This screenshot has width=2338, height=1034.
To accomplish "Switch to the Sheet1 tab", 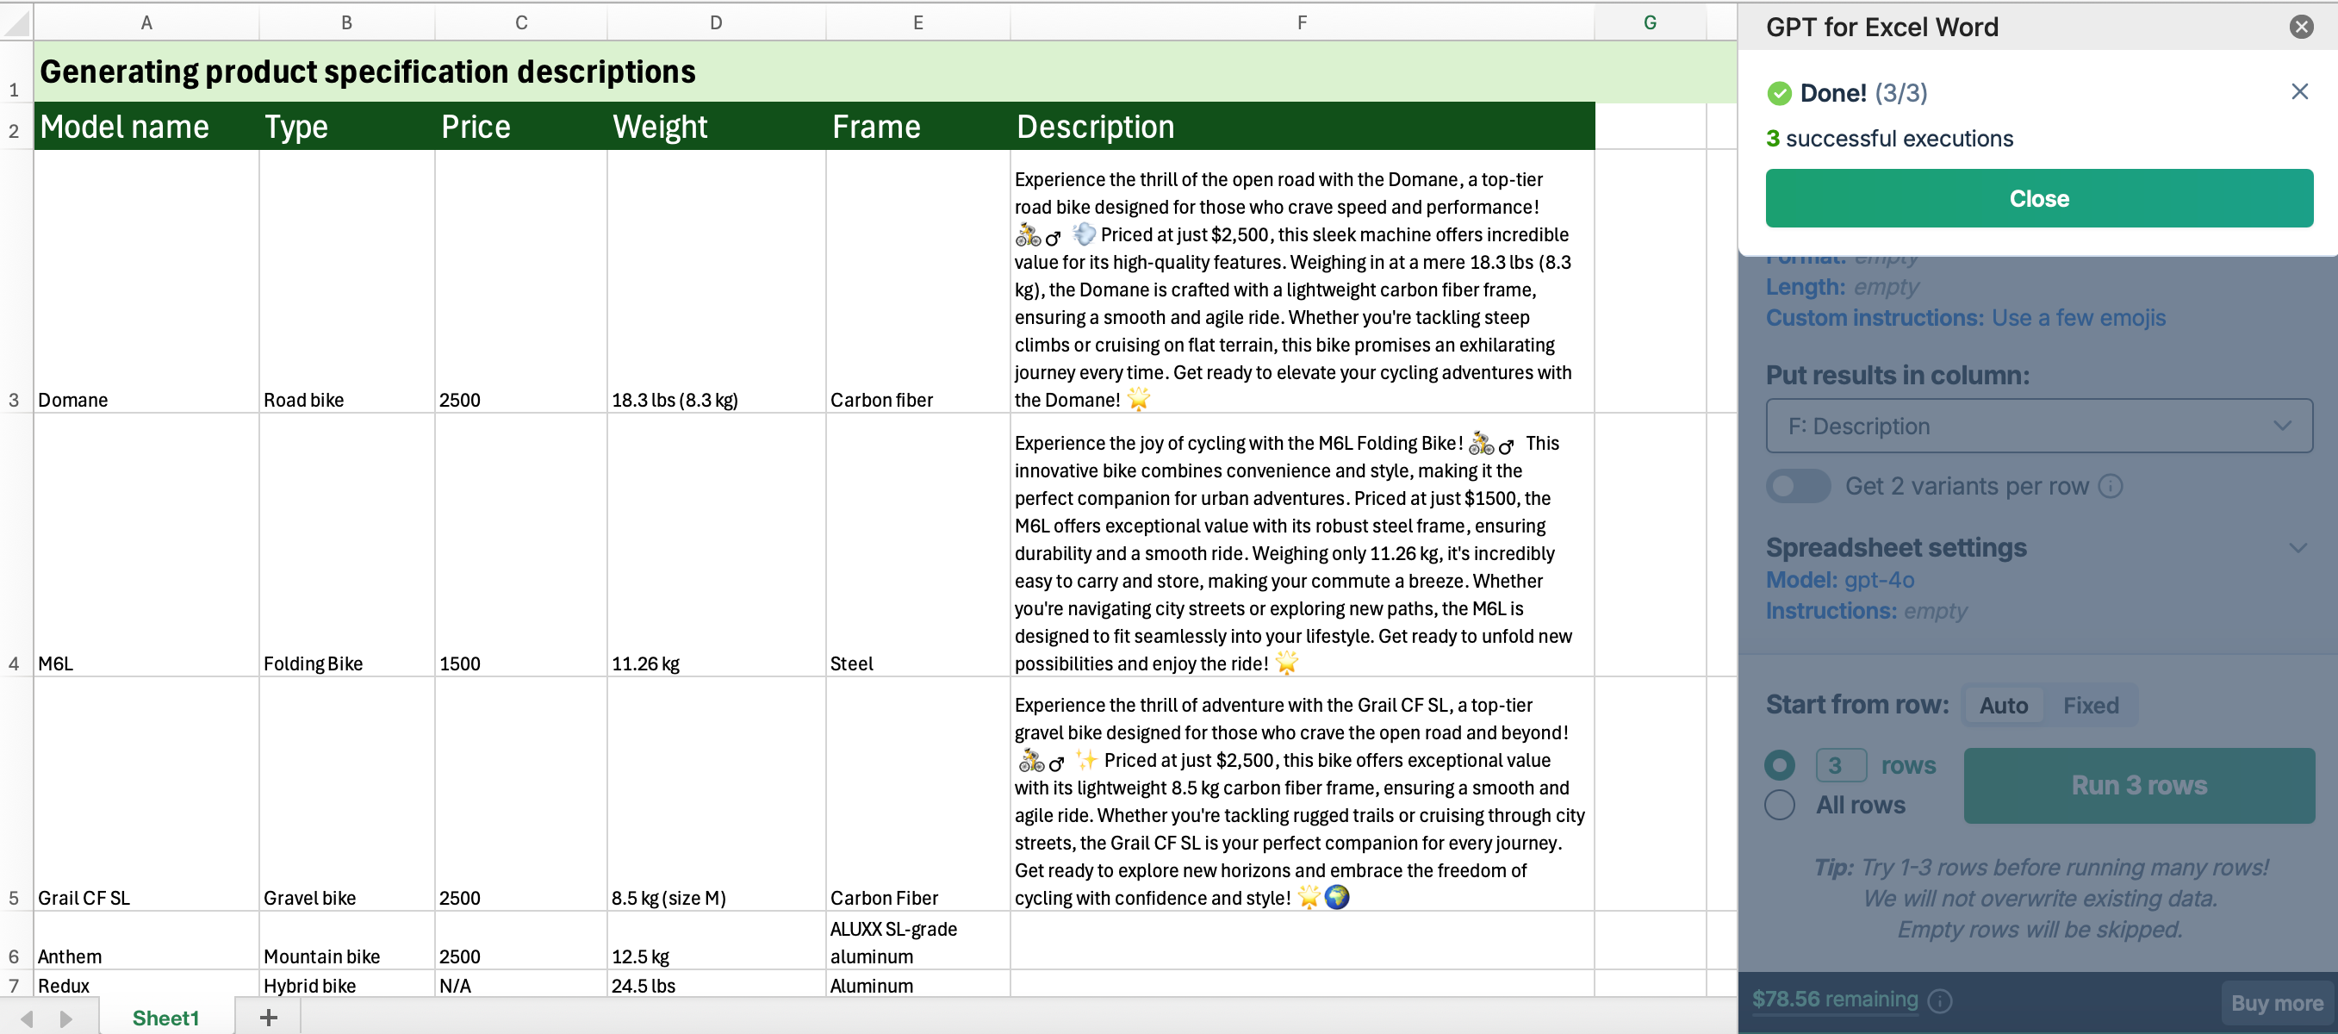I will point(165,1017).
